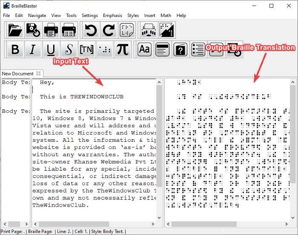This screenshot has height=235, width=298.
Task: Click the braille pane horizontal scrollbar thumb
Action: coord(204,224)
